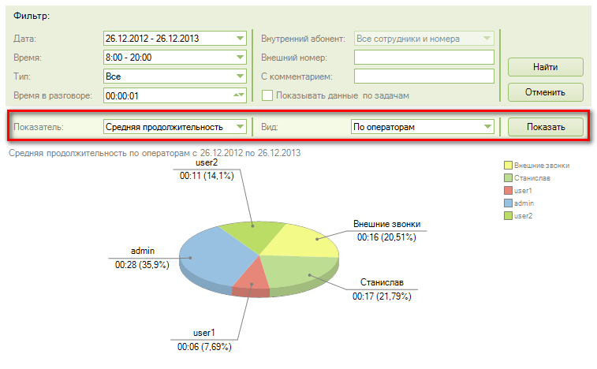Viewport: 597px width, 369px height.
Task: Click the С комментарием text field
Action: point(423,76)
